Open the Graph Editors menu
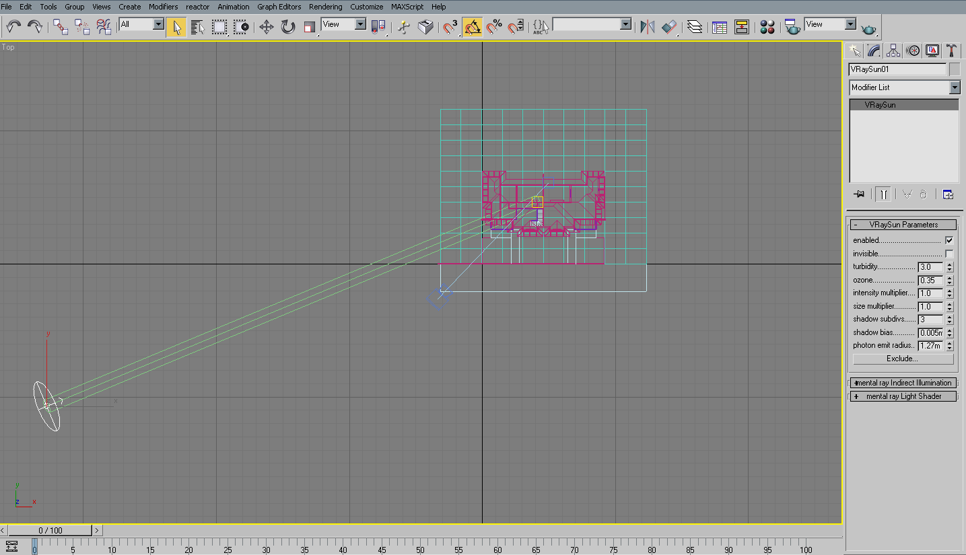This screenshot has width=966, height=555. (279, 7)
